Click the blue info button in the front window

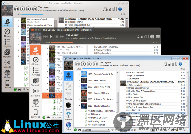[180, 64]
